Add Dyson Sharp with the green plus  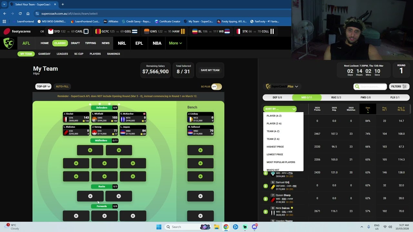pyautogui.click(x=266, y=199)
